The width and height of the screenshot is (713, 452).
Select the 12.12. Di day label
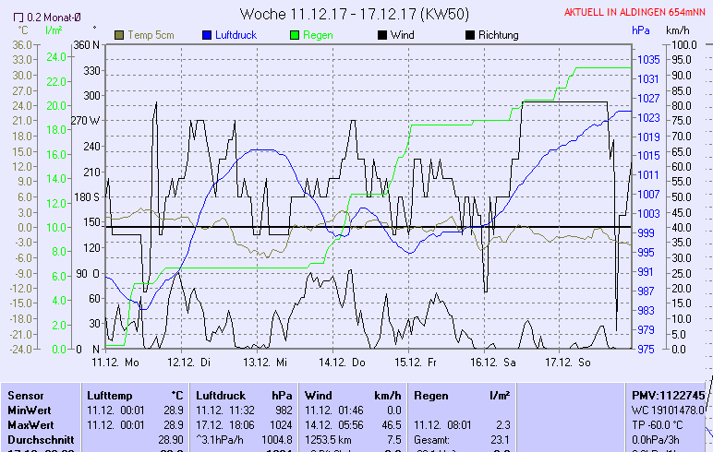pos(189,362)
